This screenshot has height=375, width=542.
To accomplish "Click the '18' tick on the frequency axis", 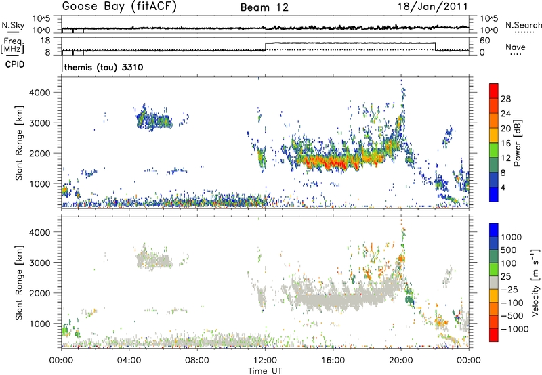I will pos(45,41).
